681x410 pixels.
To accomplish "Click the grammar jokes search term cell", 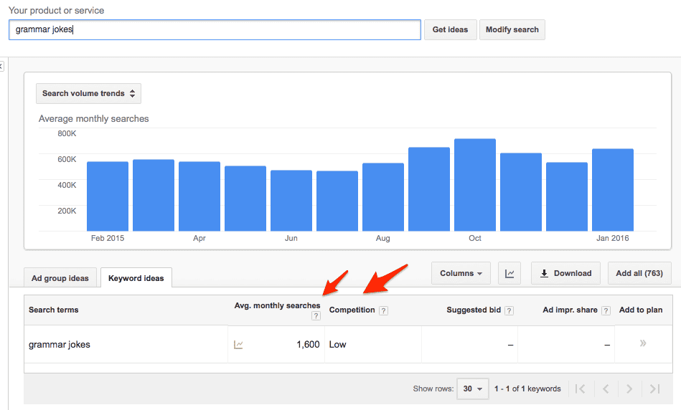I will (60, 345).
